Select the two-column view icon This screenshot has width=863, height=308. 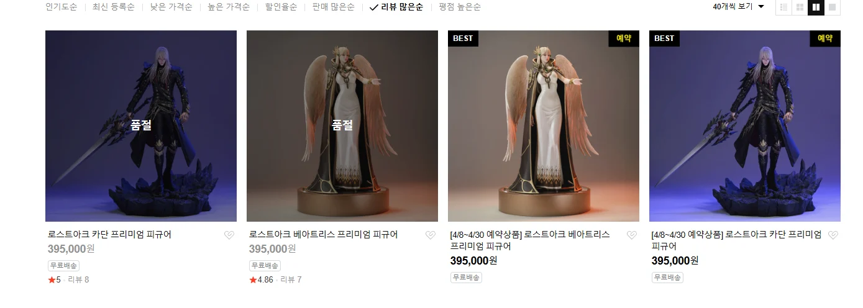[x=816, y=7]
